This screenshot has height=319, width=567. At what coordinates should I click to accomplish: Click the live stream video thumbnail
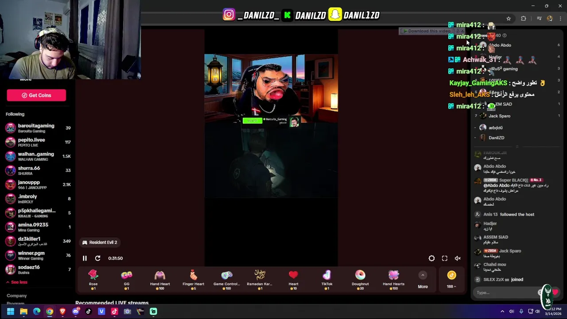(x=271, y=126)
